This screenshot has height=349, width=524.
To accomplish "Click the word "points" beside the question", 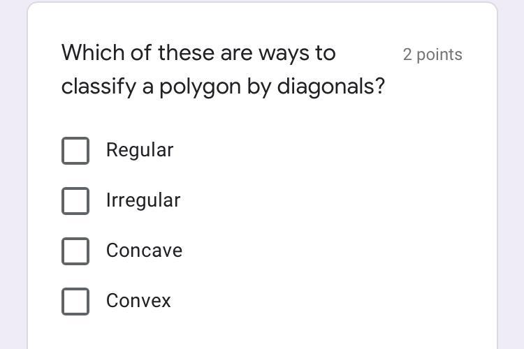I will pyautogui.click(x=439, y=55).
